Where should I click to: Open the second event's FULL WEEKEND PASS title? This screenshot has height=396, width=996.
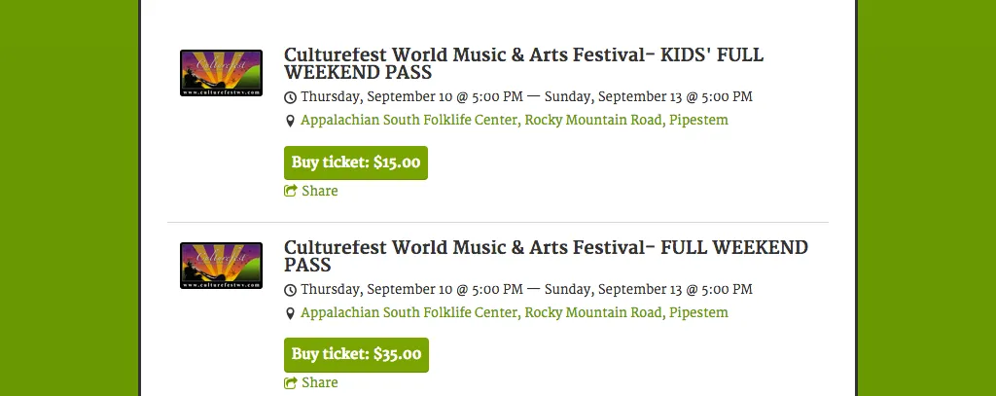pyautogui.click(x=546, y=256)
